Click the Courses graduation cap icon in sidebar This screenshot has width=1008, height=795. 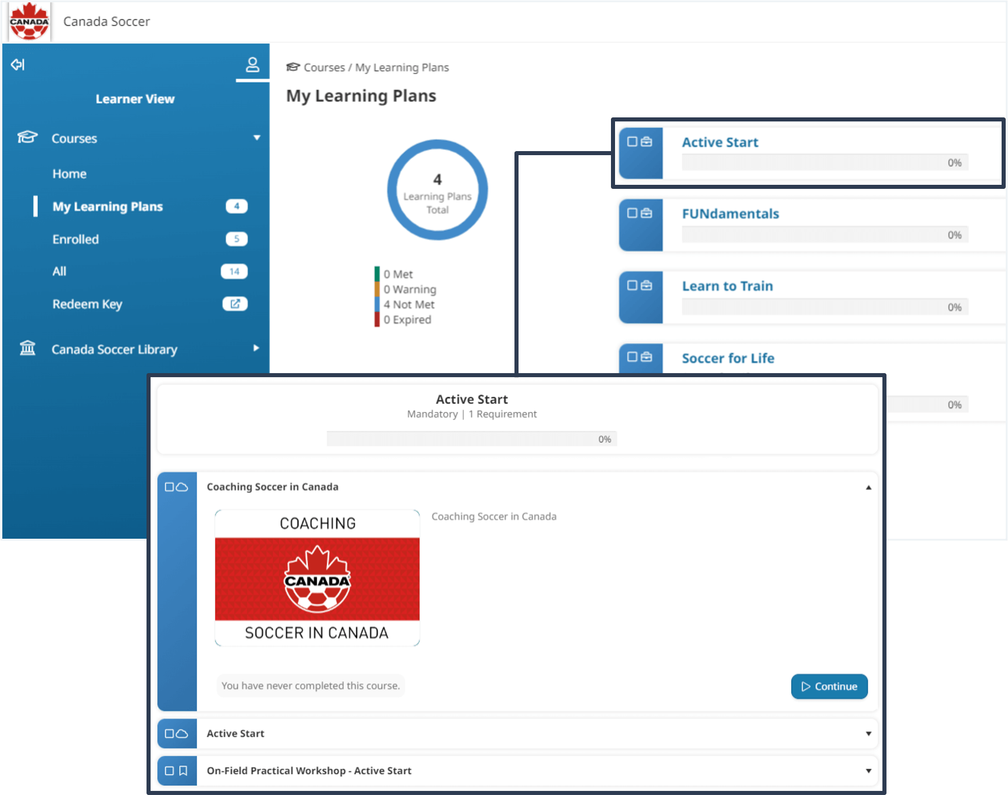coord(27,138)
